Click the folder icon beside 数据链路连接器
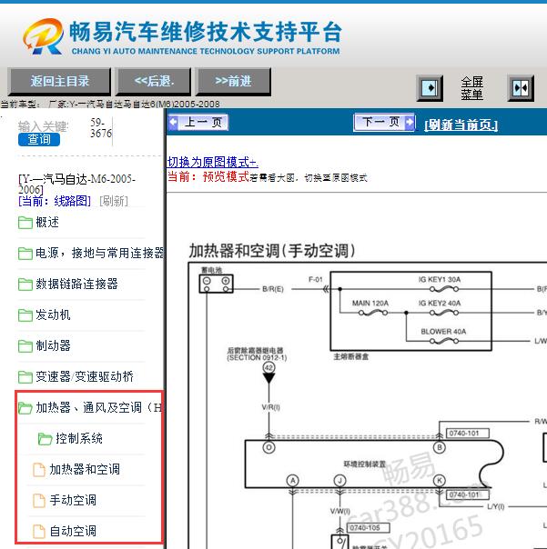The height and width of the screenshot is (549, 547). [x=25, y=284]
